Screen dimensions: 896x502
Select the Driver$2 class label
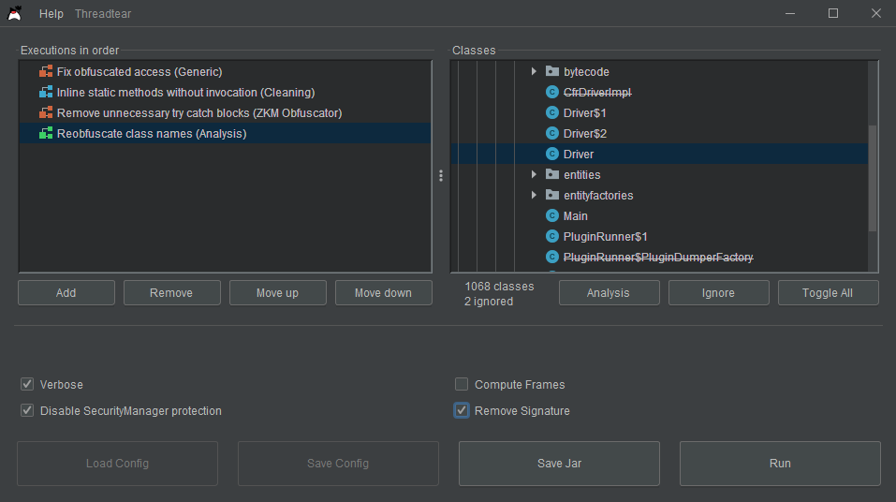click(584, 133)
